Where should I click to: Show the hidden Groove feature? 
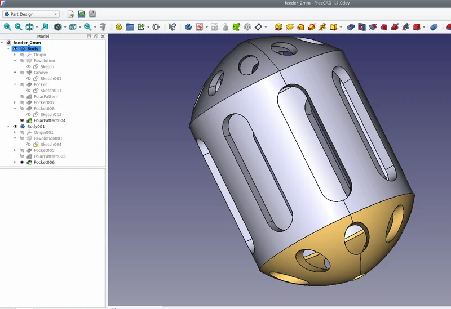22,73
